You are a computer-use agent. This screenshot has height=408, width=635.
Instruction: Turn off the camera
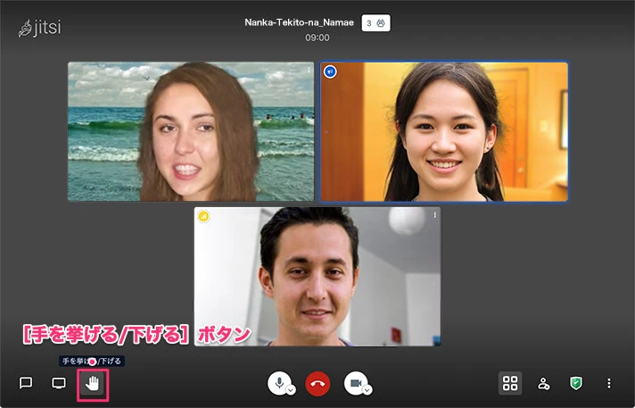pyautogui.click(x=355, y=382)
